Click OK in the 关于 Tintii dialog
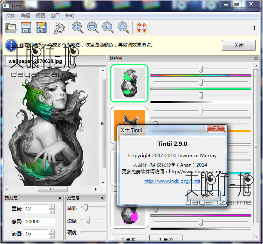The width and height of the screenshot is (263, 244). tap(204, 196)
